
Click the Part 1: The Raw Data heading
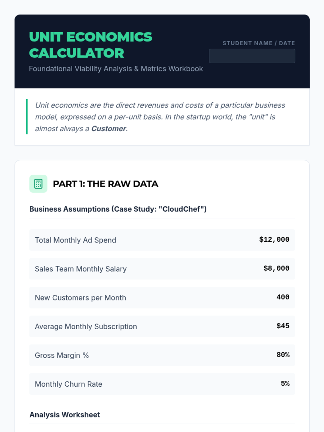click(x=106, y=184)
